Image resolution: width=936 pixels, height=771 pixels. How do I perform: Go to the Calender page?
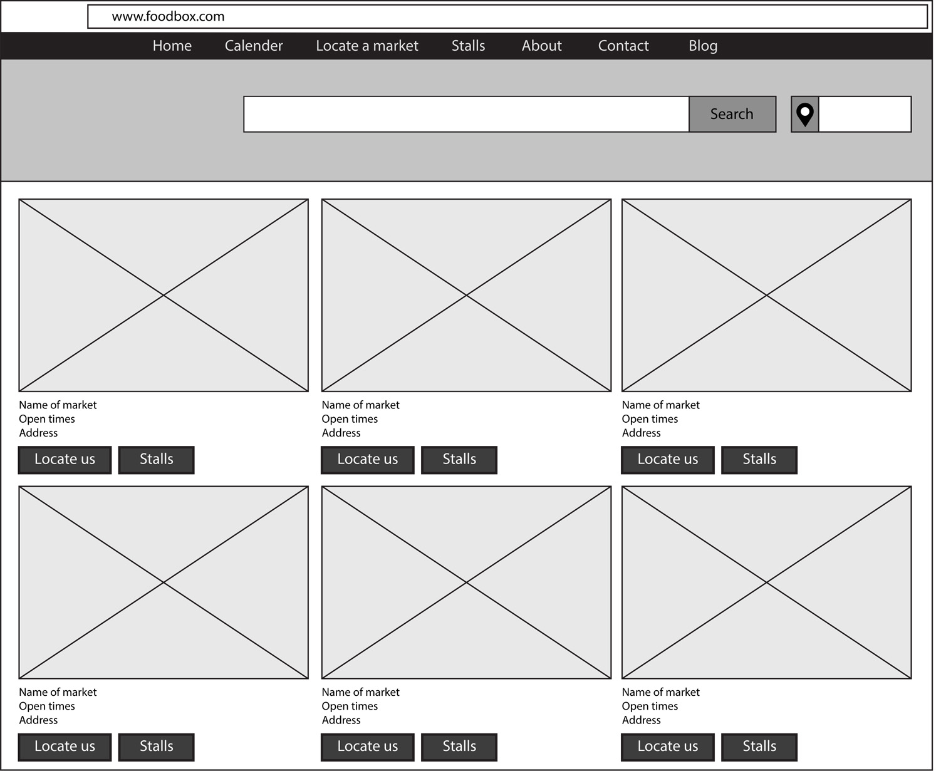click(x=254, y=46)
